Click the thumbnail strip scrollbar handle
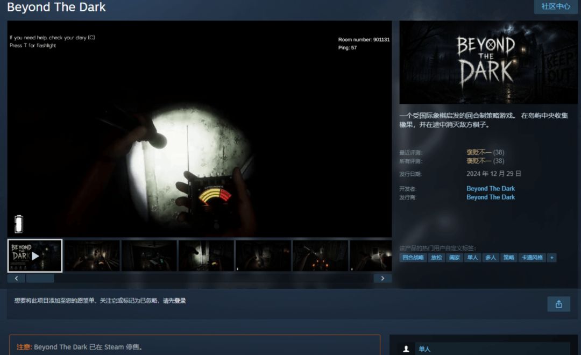Viewport: 581px width, 355px height. point(40,278)
